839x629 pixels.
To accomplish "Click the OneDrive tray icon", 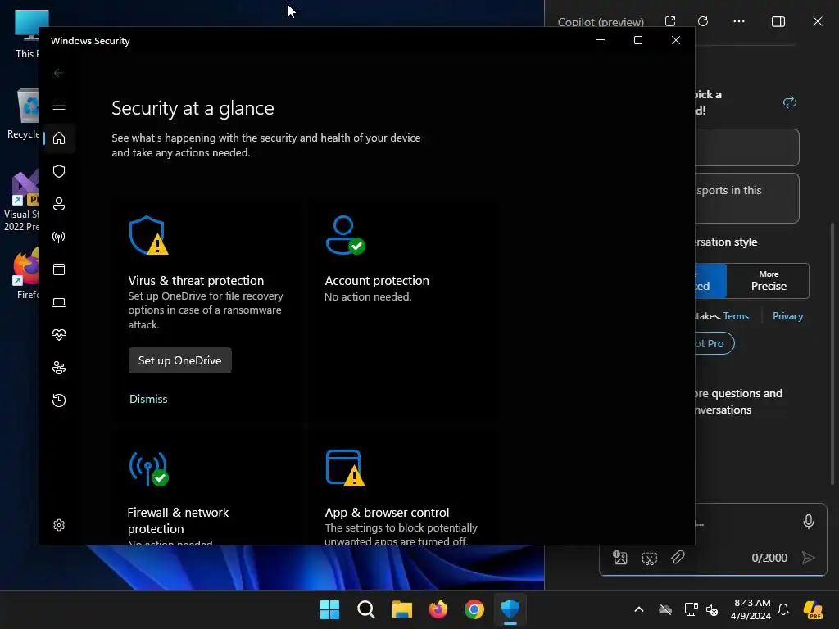I will 665,609.
